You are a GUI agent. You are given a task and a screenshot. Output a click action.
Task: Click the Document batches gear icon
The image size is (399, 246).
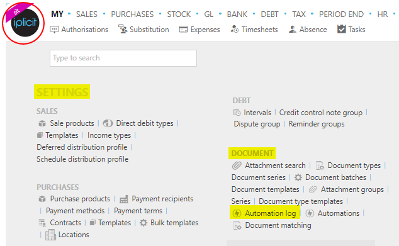click(298, 177)
